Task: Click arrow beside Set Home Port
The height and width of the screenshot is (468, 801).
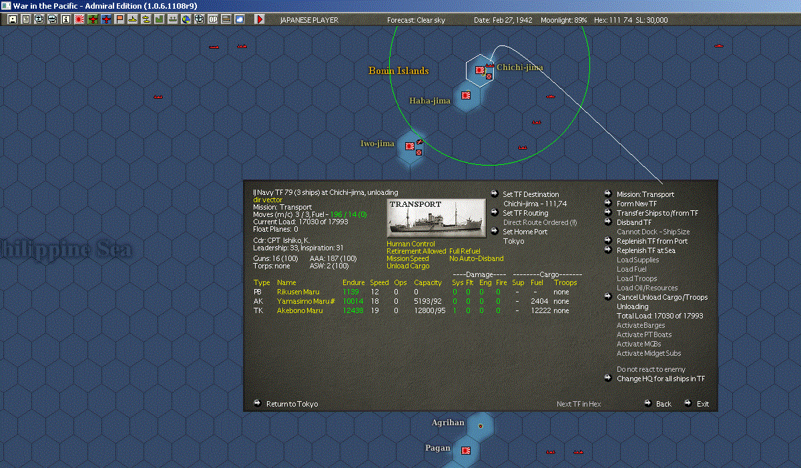Action: point(494,232)
